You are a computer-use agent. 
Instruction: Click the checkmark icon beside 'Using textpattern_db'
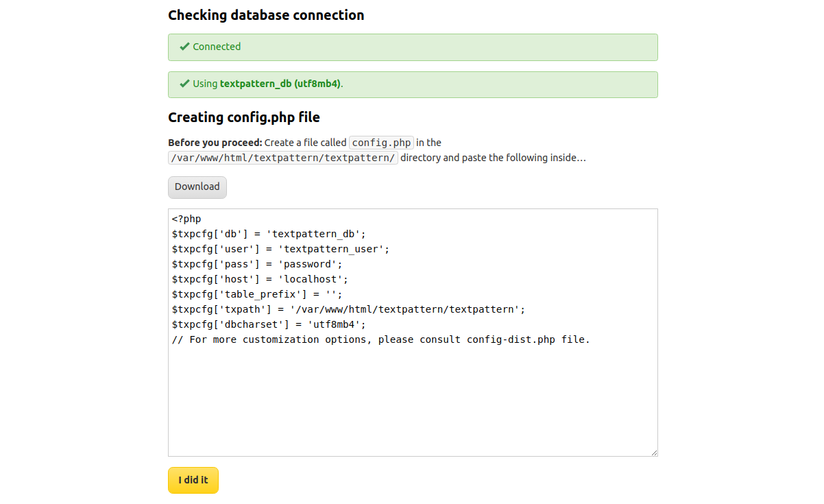(x=184, y=84)
